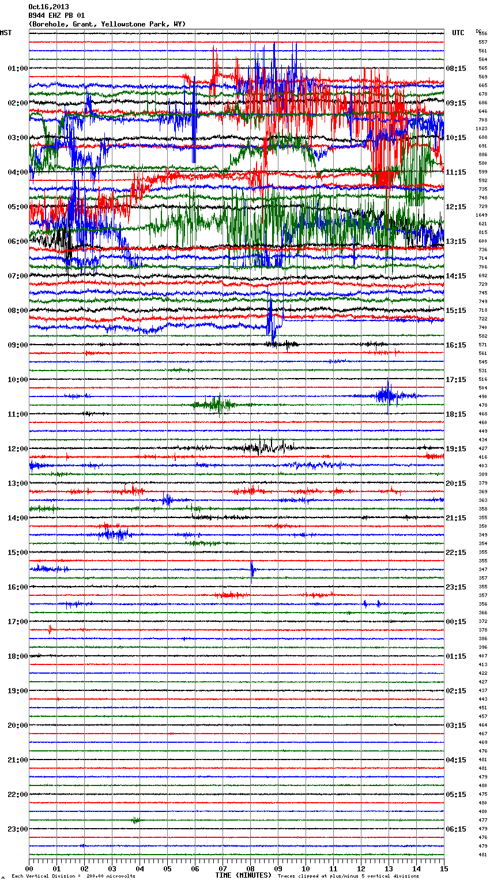Select the station code B944 EHZ PB 01
490x884 pixels.
[56, 16]
